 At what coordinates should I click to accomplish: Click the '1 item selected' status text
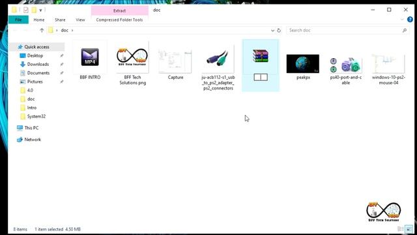[x=49, y=229]
